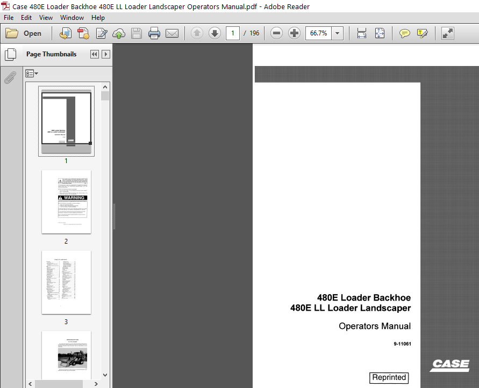Select page 2 thumbnail with WARNING
Image resolution: width=479 pixels, height=388 pixels.
(x=66, y=202)
